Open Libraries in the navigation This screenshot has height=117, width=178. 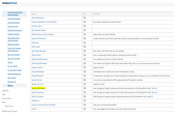pyautogui.click(x=5, y=90)
